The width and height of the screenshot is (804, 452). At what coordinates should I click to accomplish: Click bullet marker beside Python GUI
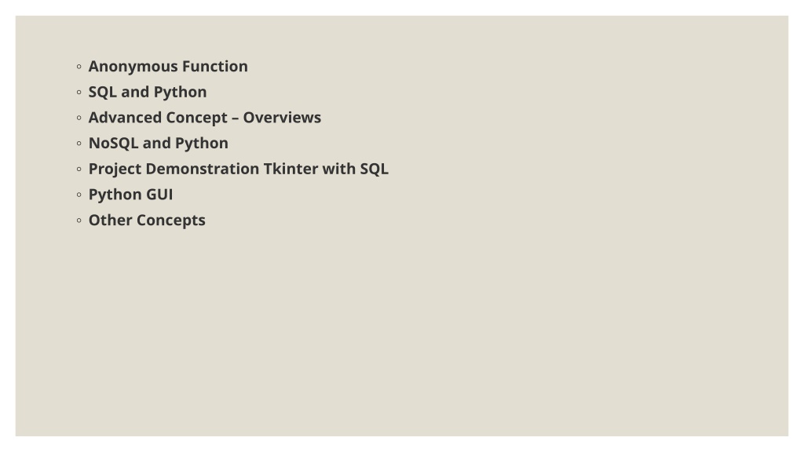click(x=79, y=195)
